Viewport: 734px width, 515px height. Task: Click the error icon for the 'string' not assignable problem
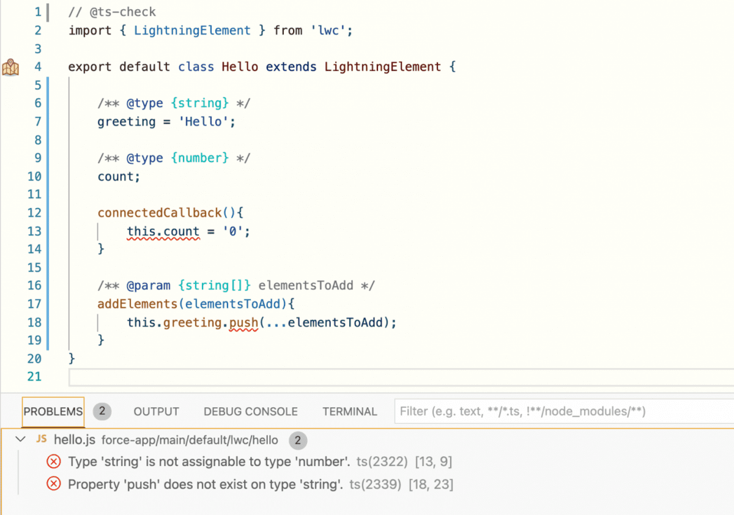point(54,461)
